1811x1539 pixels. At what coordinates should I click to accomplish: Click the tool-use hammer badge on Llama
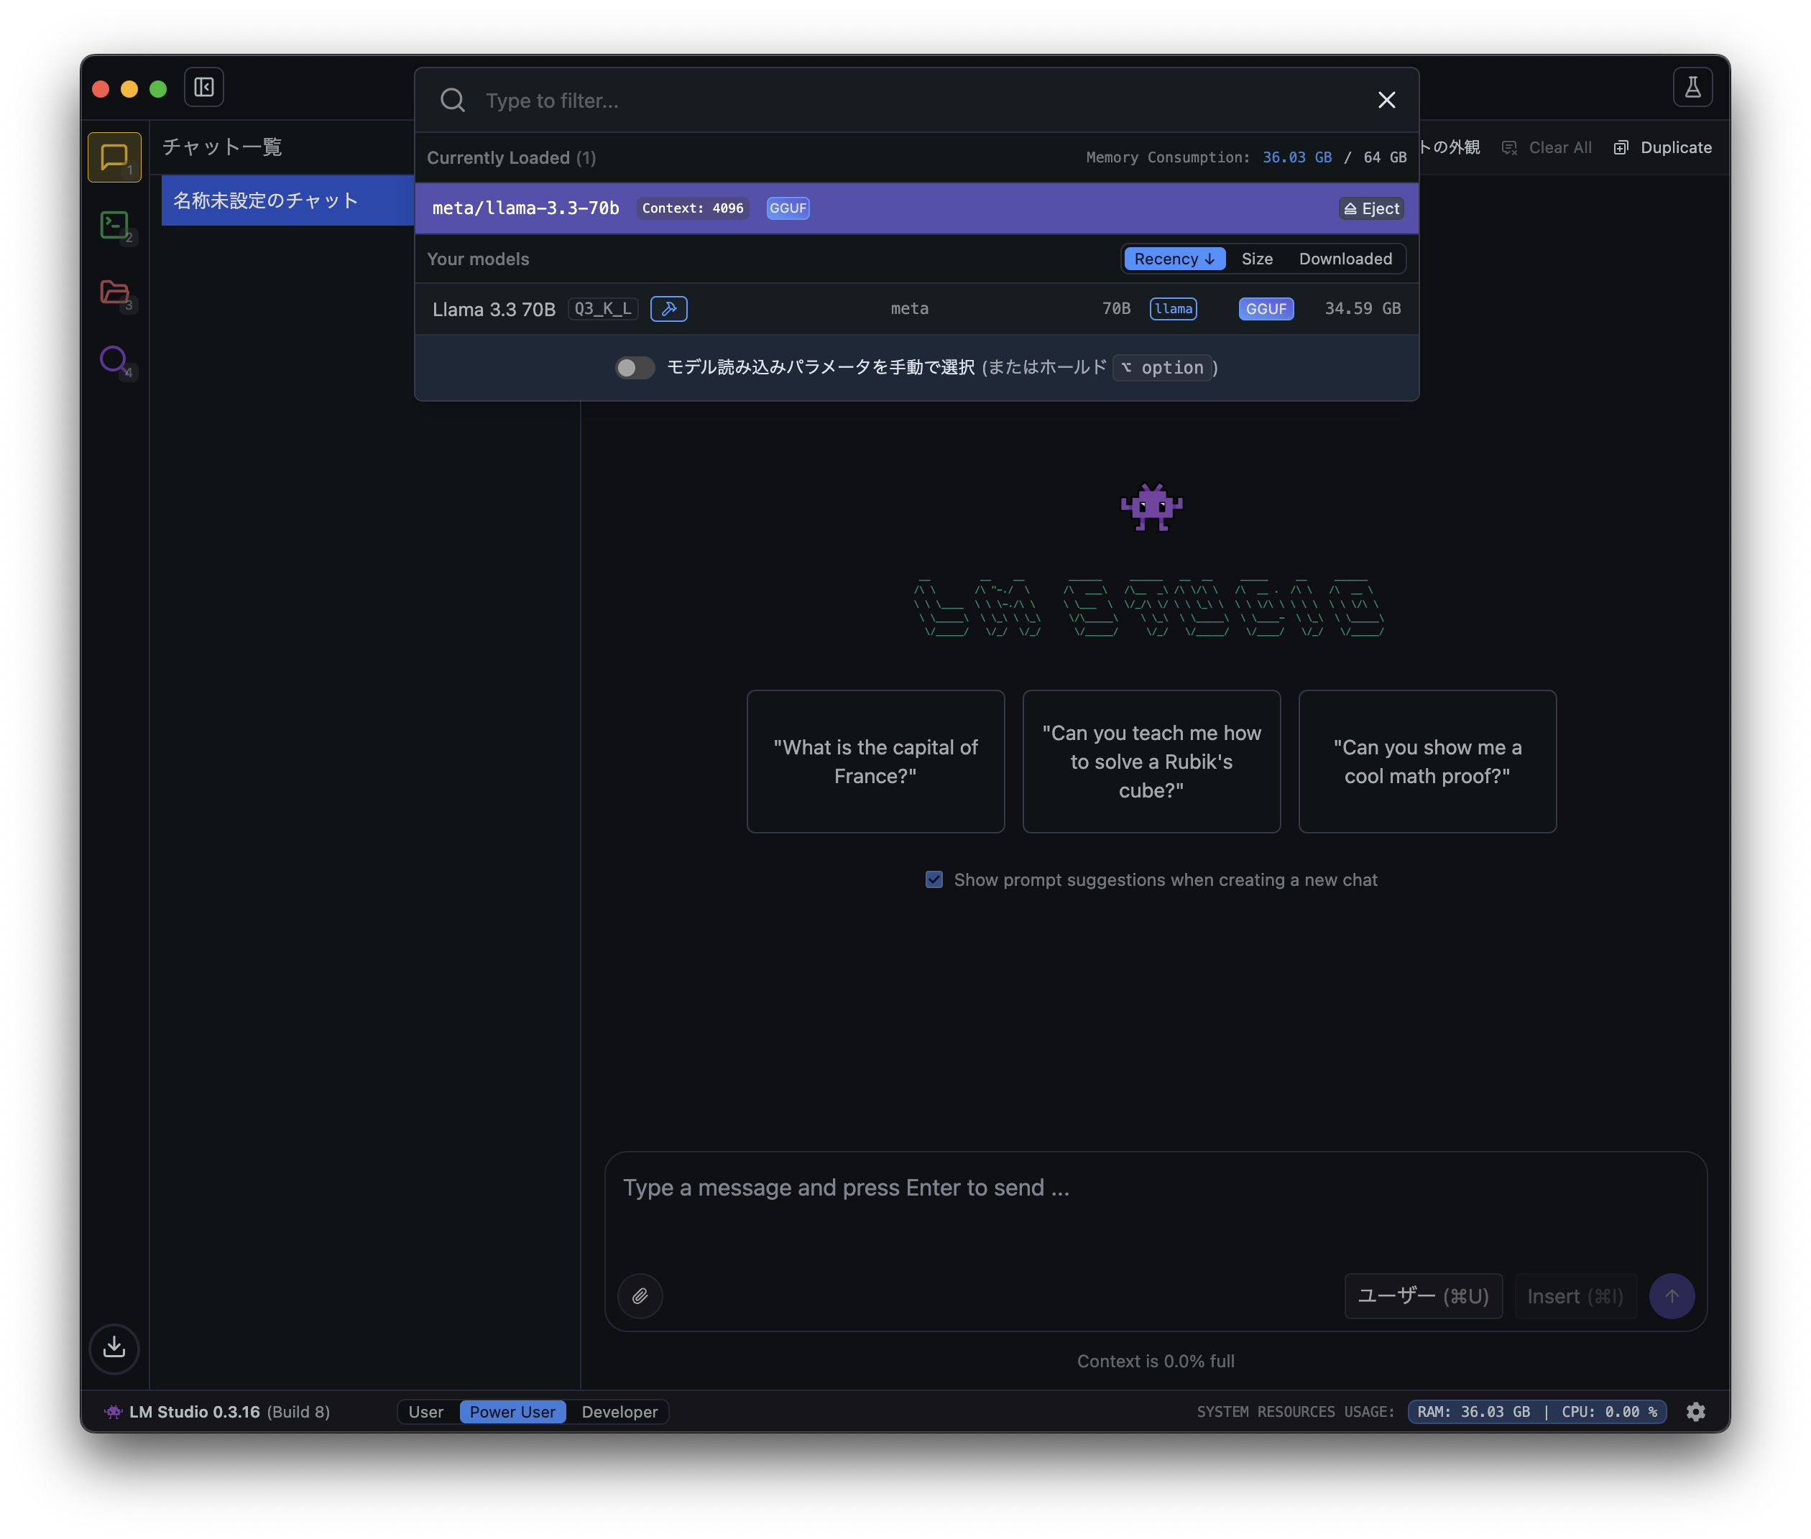(668, 309)
